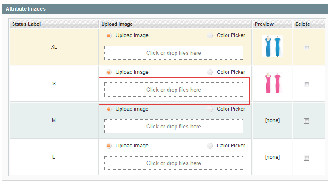328x185 pixels.
Task: Select Color Picker radio for L row
Action: [210, 146]
